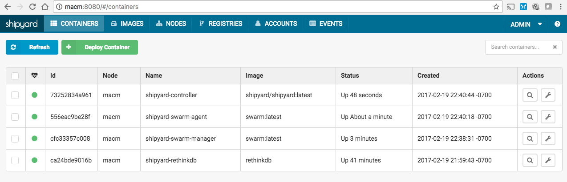Click the browser home icon
This screenshot has width=567, height=182.
(x=44, y=7)
